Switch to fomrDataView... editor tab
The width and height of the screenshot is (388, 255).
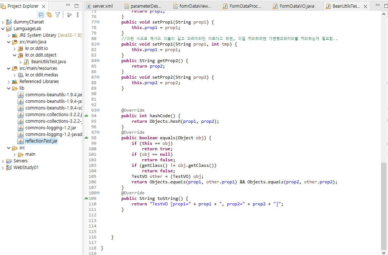pos(192,6)
